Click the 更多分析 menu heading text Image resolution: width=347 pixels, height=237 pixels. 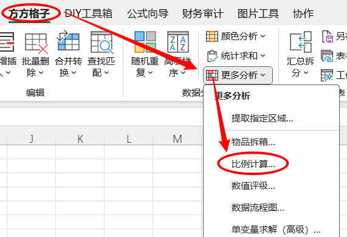(x=232, y=96)
